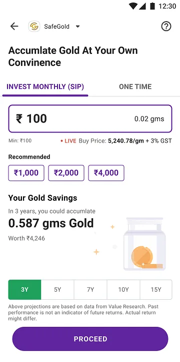Viewport: 180px width, 362px height.
Task: Pick the recommended ₹2,000 amount
Action: [66, 173]
